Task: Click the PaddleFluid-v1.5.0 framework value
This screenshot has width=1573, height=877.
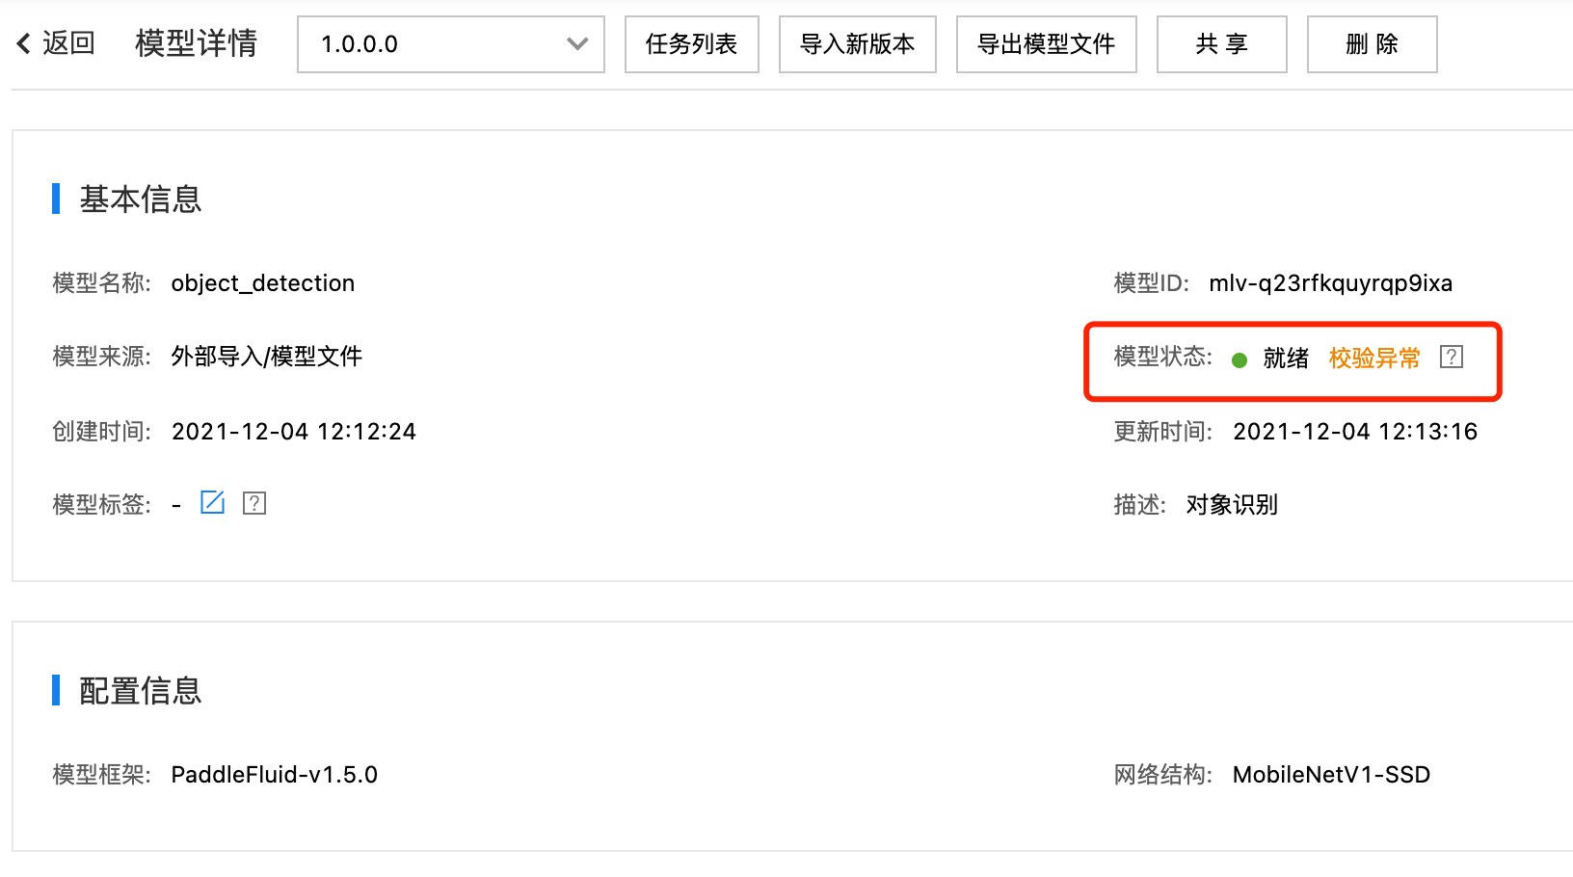Action: point(275,775)
